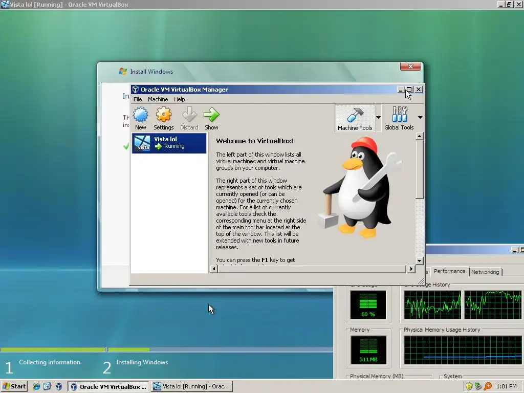Switch to Vista lol [Running] taskbar button
The image size is (524, 393).
(192, 386)
